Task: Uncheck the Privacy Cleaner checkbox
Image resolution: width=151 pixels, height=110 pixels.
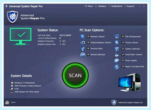Action: pyautogui.click(x=123, y=43)
